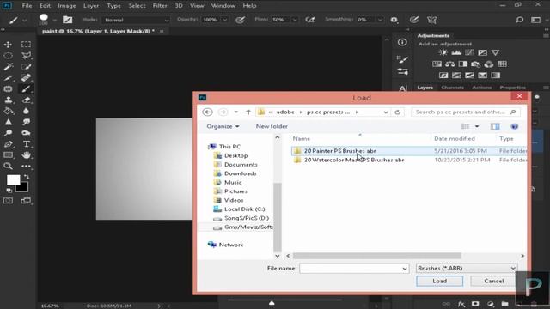Toggle pressure for size button
Screen dimensions: 550x309
click(x=414, y=20)
